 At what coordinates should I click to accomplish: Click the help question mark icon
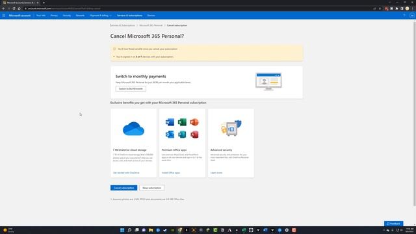[404, 16]
